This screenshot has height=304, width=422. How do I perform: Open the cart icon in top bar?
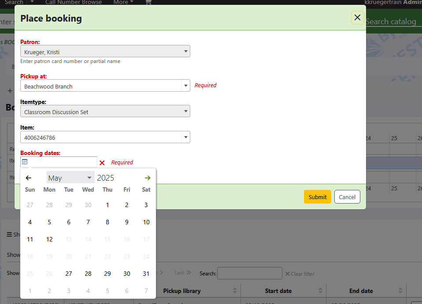pos(148,2)
